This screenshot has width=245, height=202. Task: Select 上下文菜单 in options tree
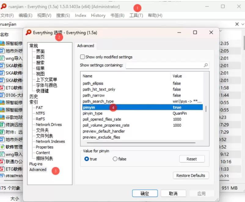[46, 79]
